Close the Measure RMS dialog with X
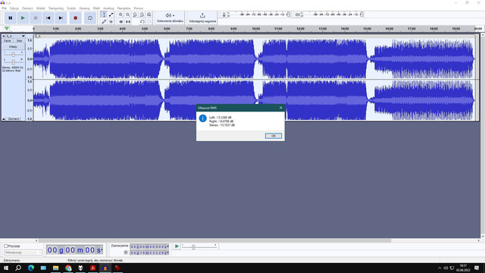This screenshot has height=273, width=485. point(281,108)
